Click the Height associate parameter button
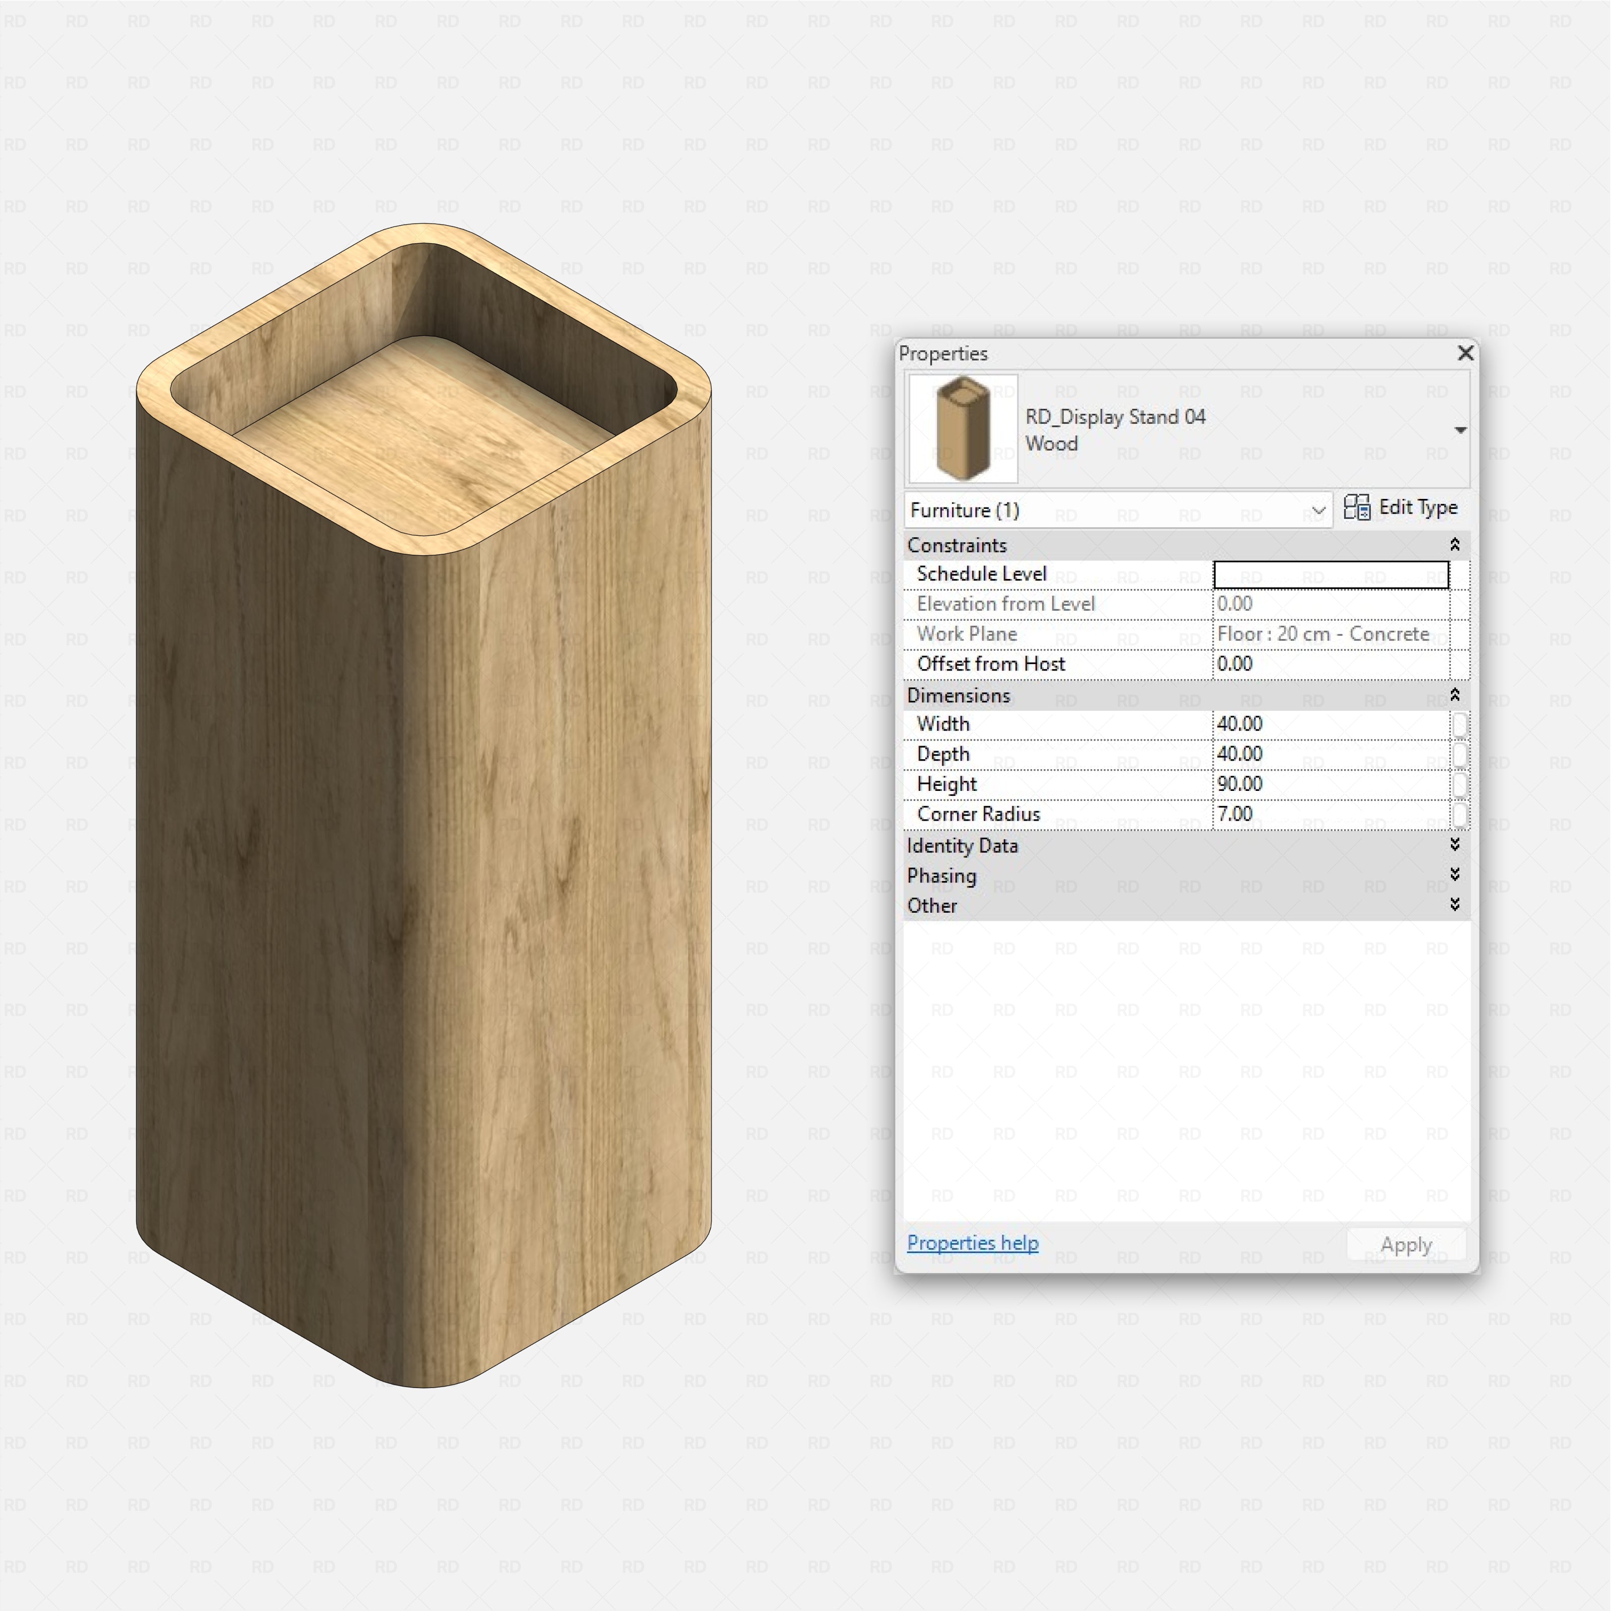The height and width of the screenshot is (1611, 1611). pos(1459,785)
